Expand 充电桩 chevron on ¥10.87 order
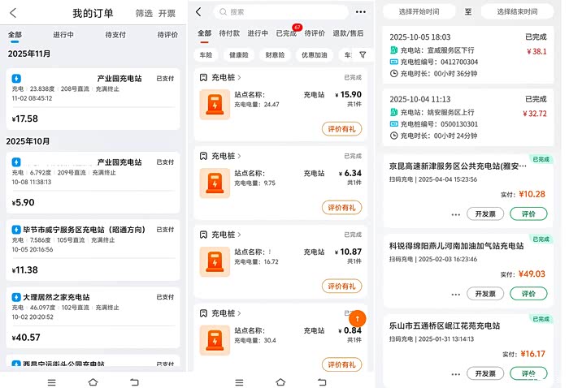 click(239, 235)
